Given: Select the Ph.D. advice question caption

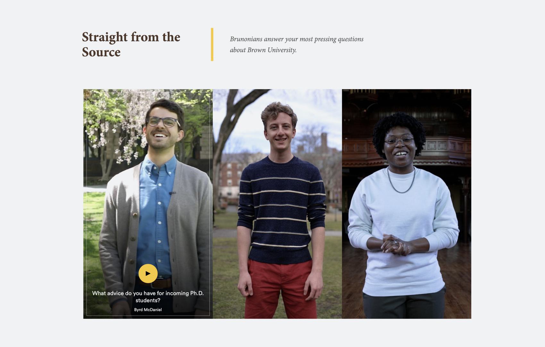Looking at the screenshot, I should (148, 297).
